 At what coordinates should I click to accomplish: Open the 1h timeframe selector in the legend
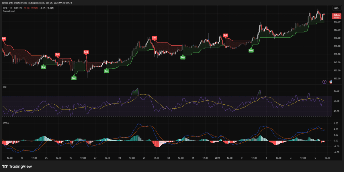(x=11, y=8)
